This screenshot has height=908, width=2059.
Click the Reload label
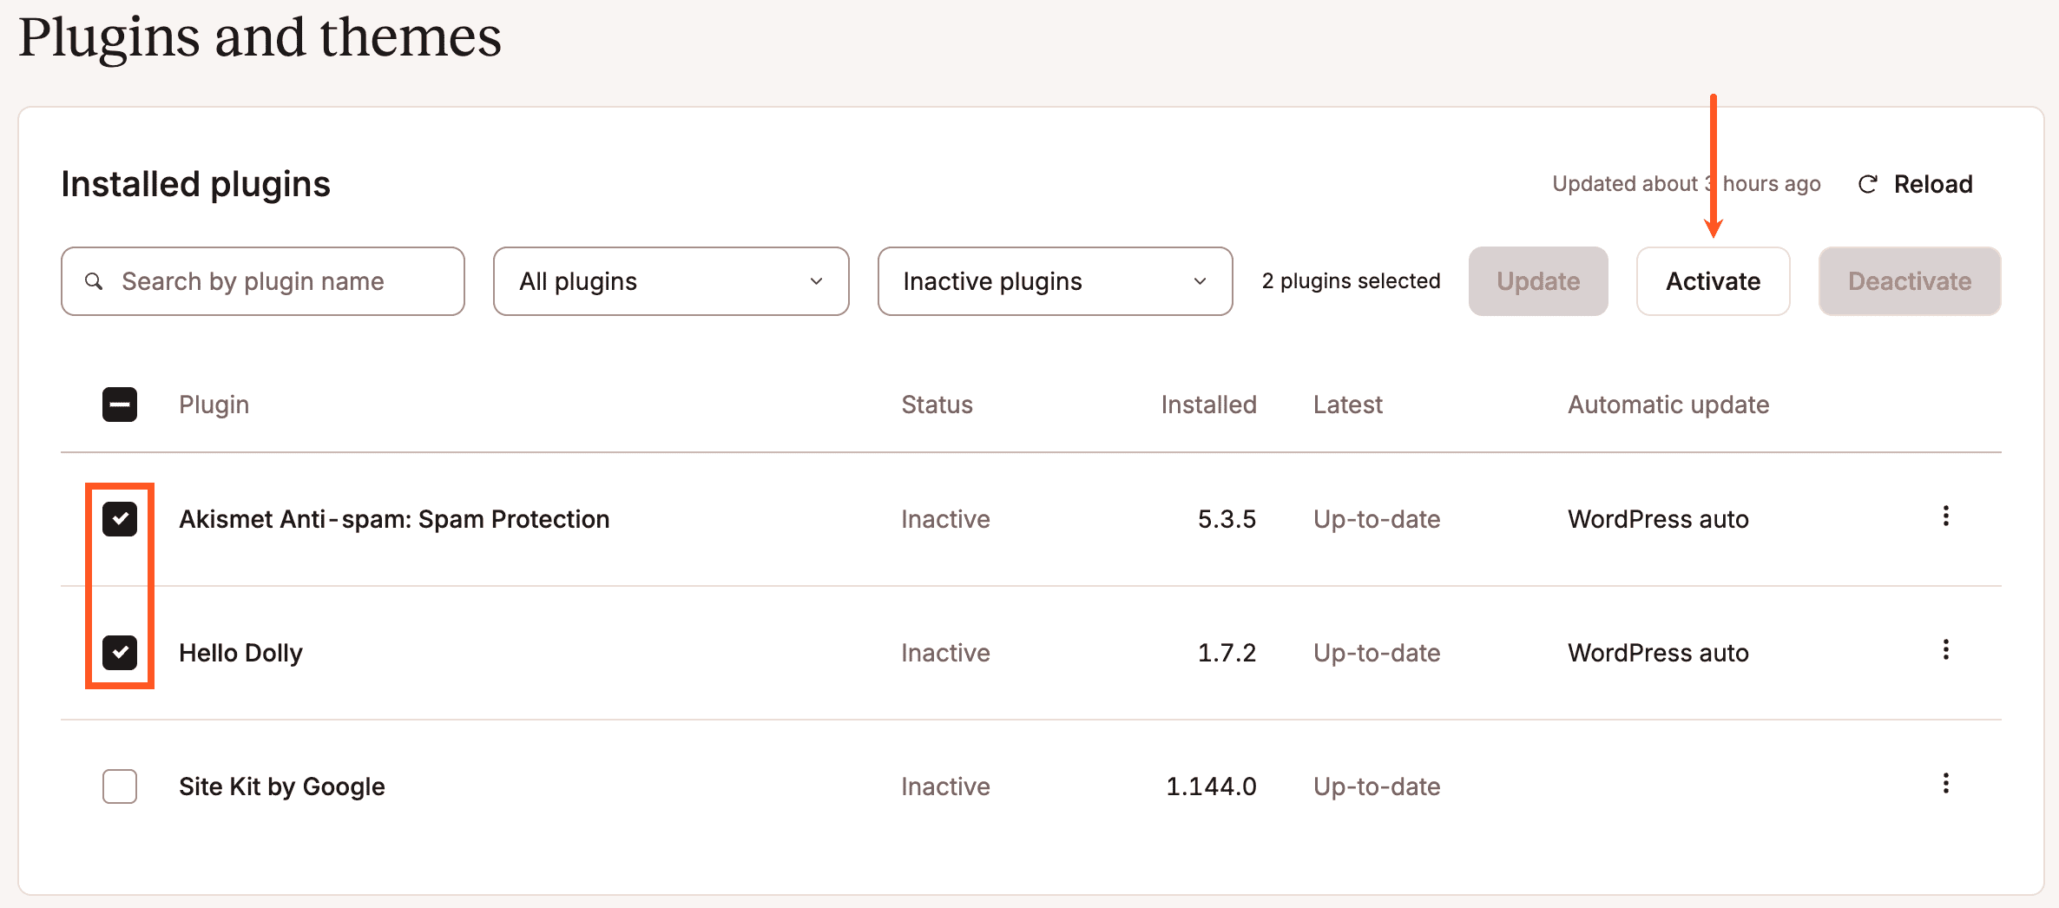click(1933, 184)
